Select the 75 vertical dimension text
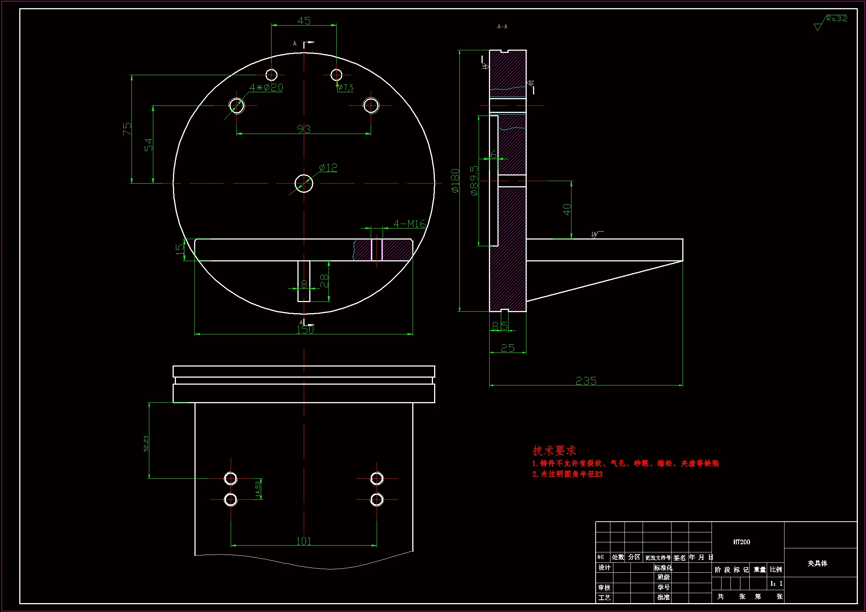 point(127,128)
